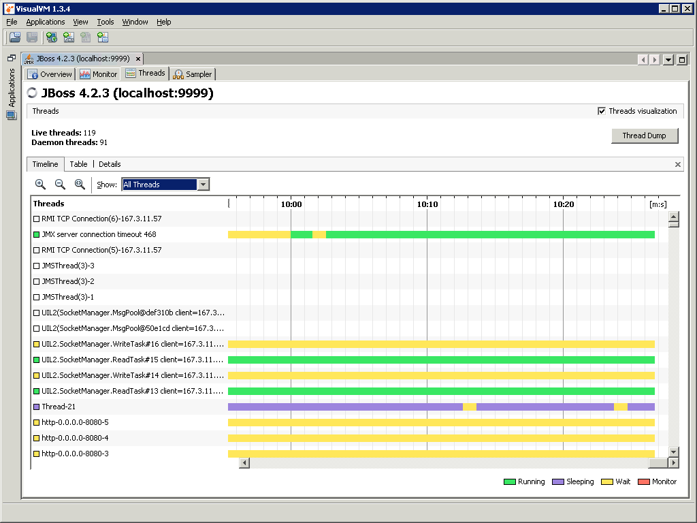Toggle JMX server connection timeout 468 marker
This screenshot has width=697, height=523.
pyautogui.click(x=37, y=234)
